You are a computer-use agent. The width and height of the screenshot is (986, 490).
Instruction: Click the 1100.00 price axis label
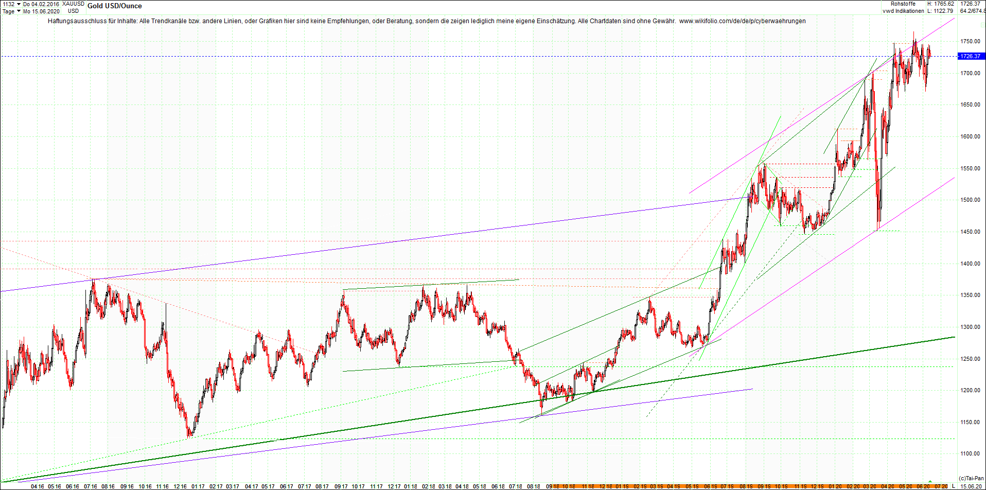click(970, 453)
